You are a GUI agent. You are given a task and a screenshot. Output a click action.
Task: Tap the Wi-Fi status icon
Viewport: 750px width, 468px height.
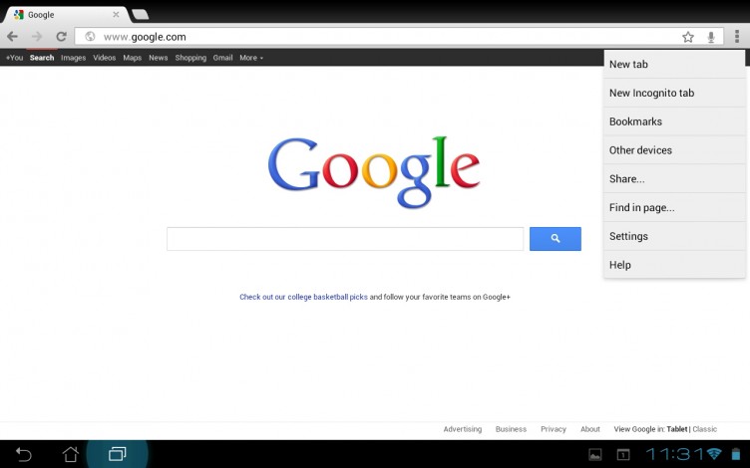pyautogui.click(x=714, y=453)
